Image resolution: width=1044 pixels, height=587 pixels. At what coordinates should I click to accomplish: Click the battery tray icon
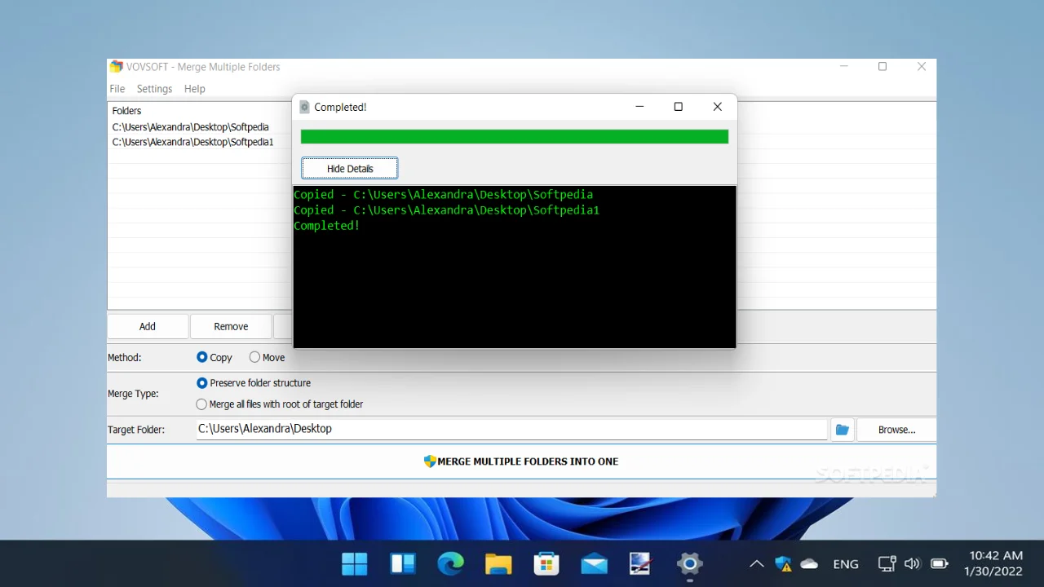point(940,563)
